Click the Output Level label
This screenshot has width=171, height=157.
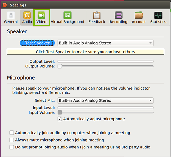tap(42, 61)
